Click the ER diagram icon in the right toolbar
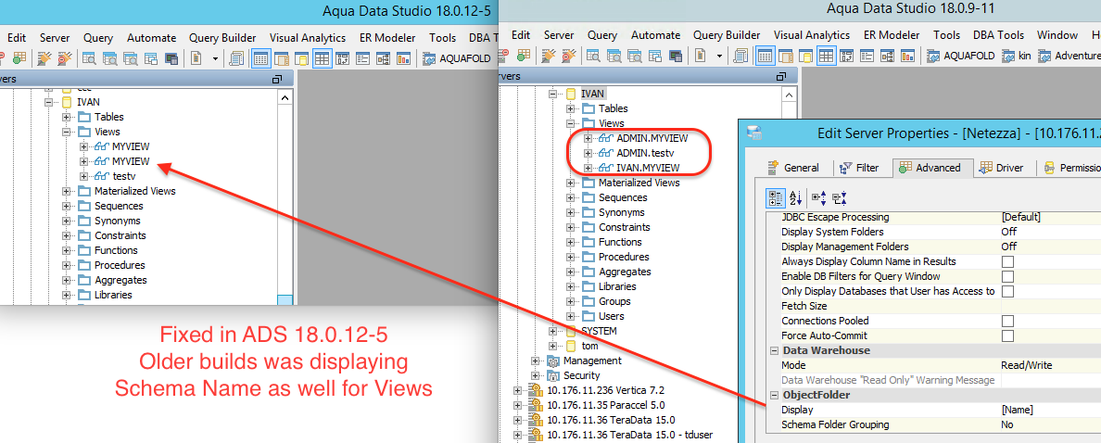This screenshot has height=443, width=1101. coord(888,57)
